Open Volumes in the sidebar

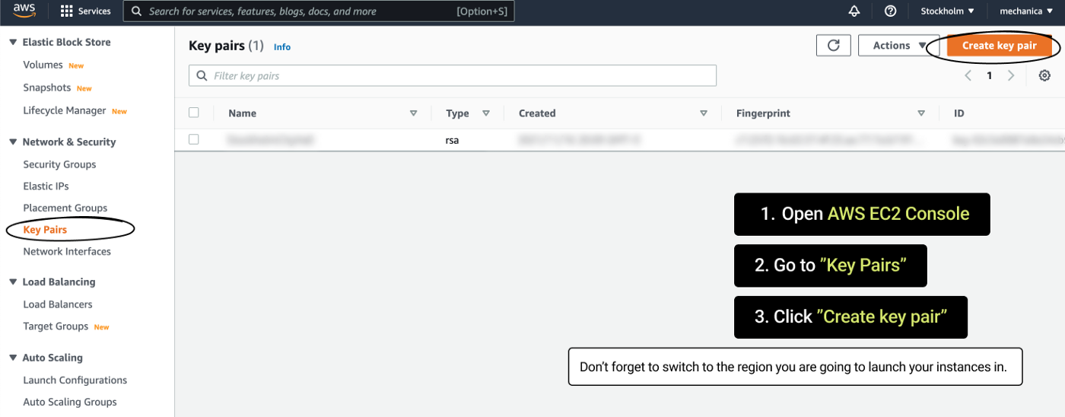[x=43, y=65]
